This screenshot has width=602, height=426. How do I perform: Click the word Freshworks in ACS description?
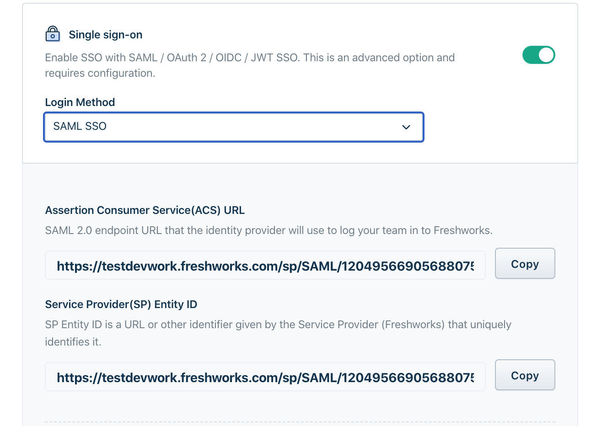462,230
